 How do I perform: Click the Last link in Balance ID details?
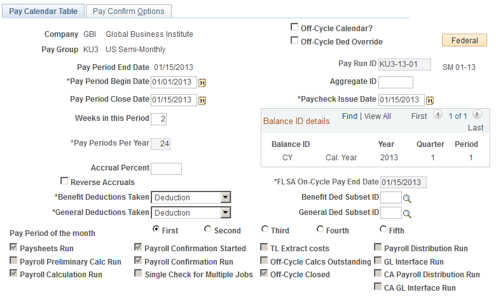click(x=476, y=128)
